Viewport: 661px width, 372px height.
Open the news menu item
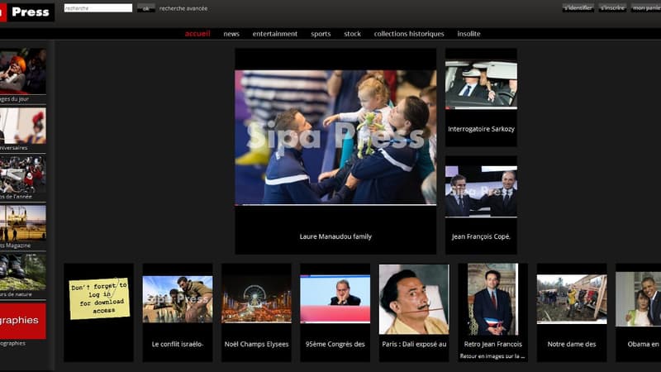tap(231, 34)
